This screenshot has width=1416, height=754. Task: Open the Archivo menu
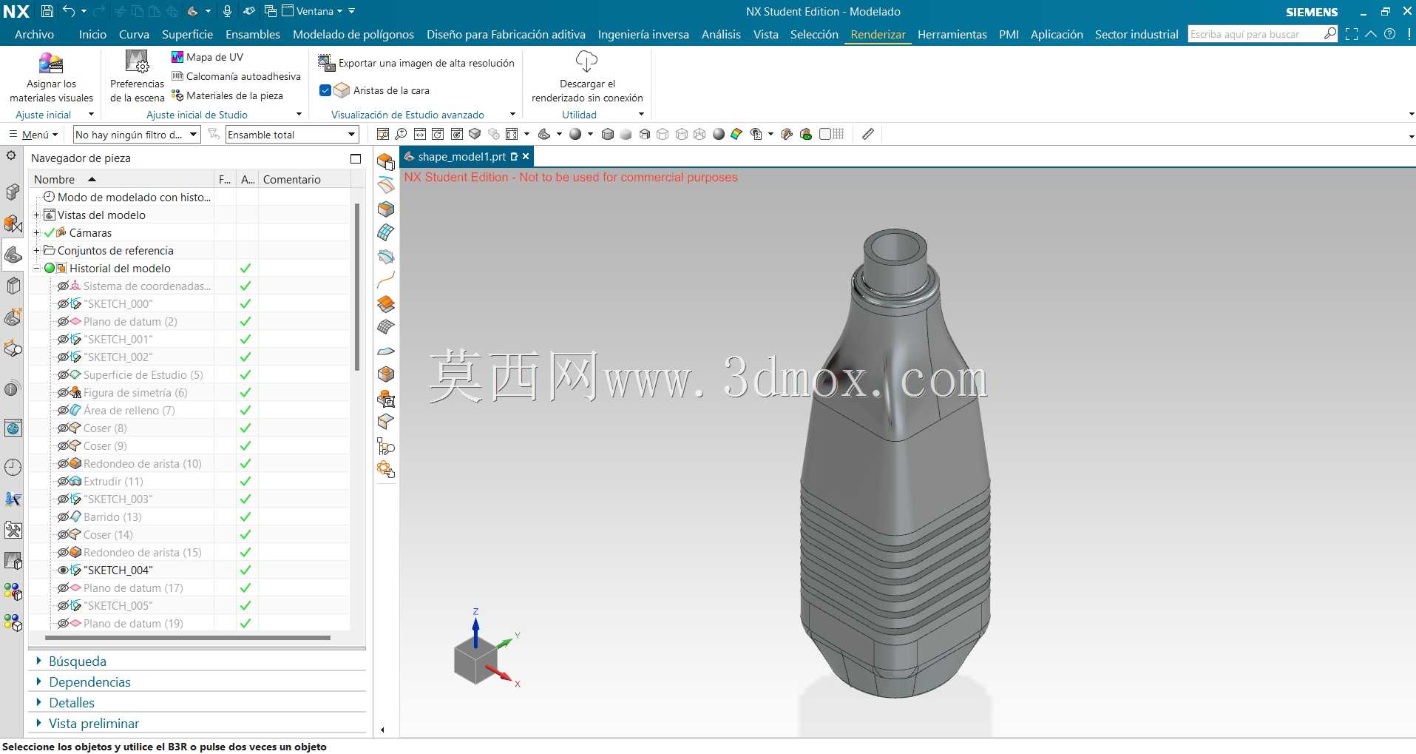point(34,34)
